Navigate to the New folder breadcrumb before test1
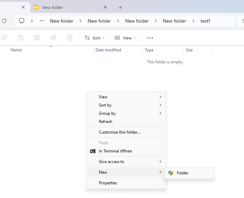Viewport: 244px width, 198px height. (175, 21)
